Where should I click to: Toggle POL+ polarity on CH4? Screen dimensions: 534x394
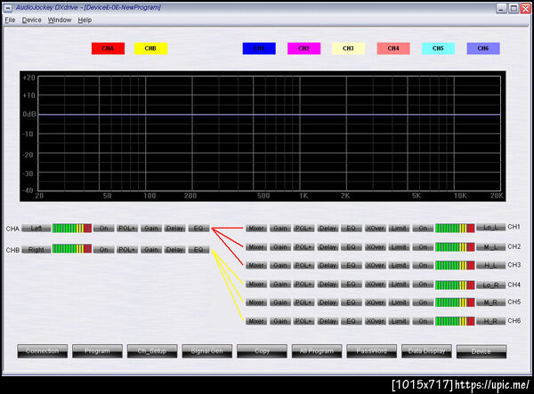click(x=303, y=284)
